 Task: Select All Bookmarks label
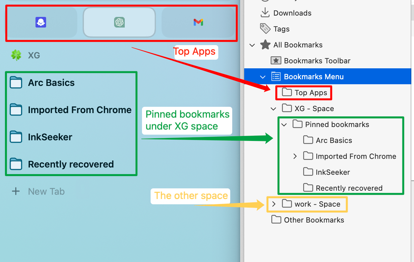click(298, 45)
